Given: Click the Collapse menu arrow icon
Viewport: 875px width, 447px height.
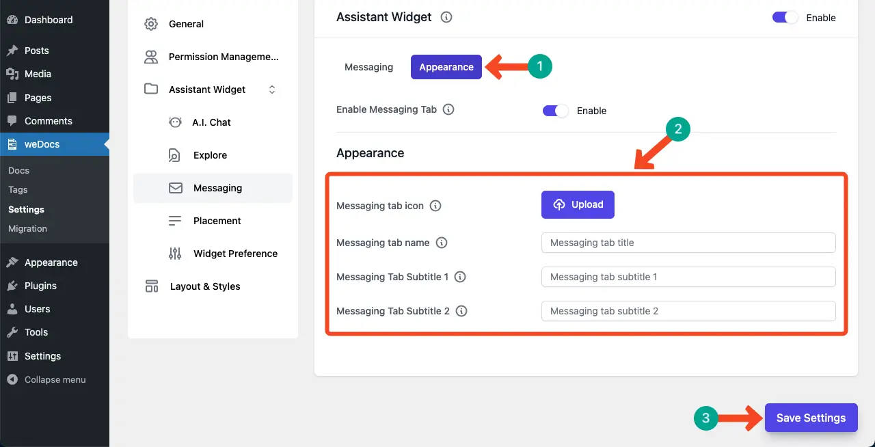Looking at the screenshot, I should tap(12, 379).
